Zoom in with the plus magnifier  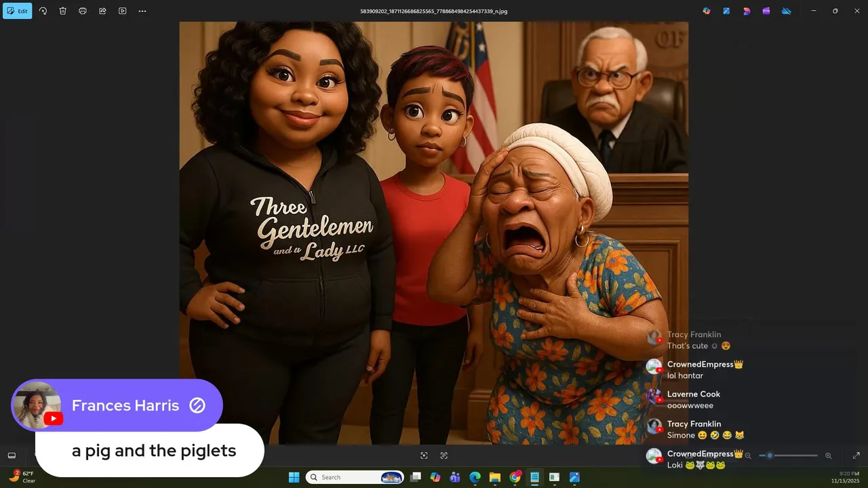point(828,455)
